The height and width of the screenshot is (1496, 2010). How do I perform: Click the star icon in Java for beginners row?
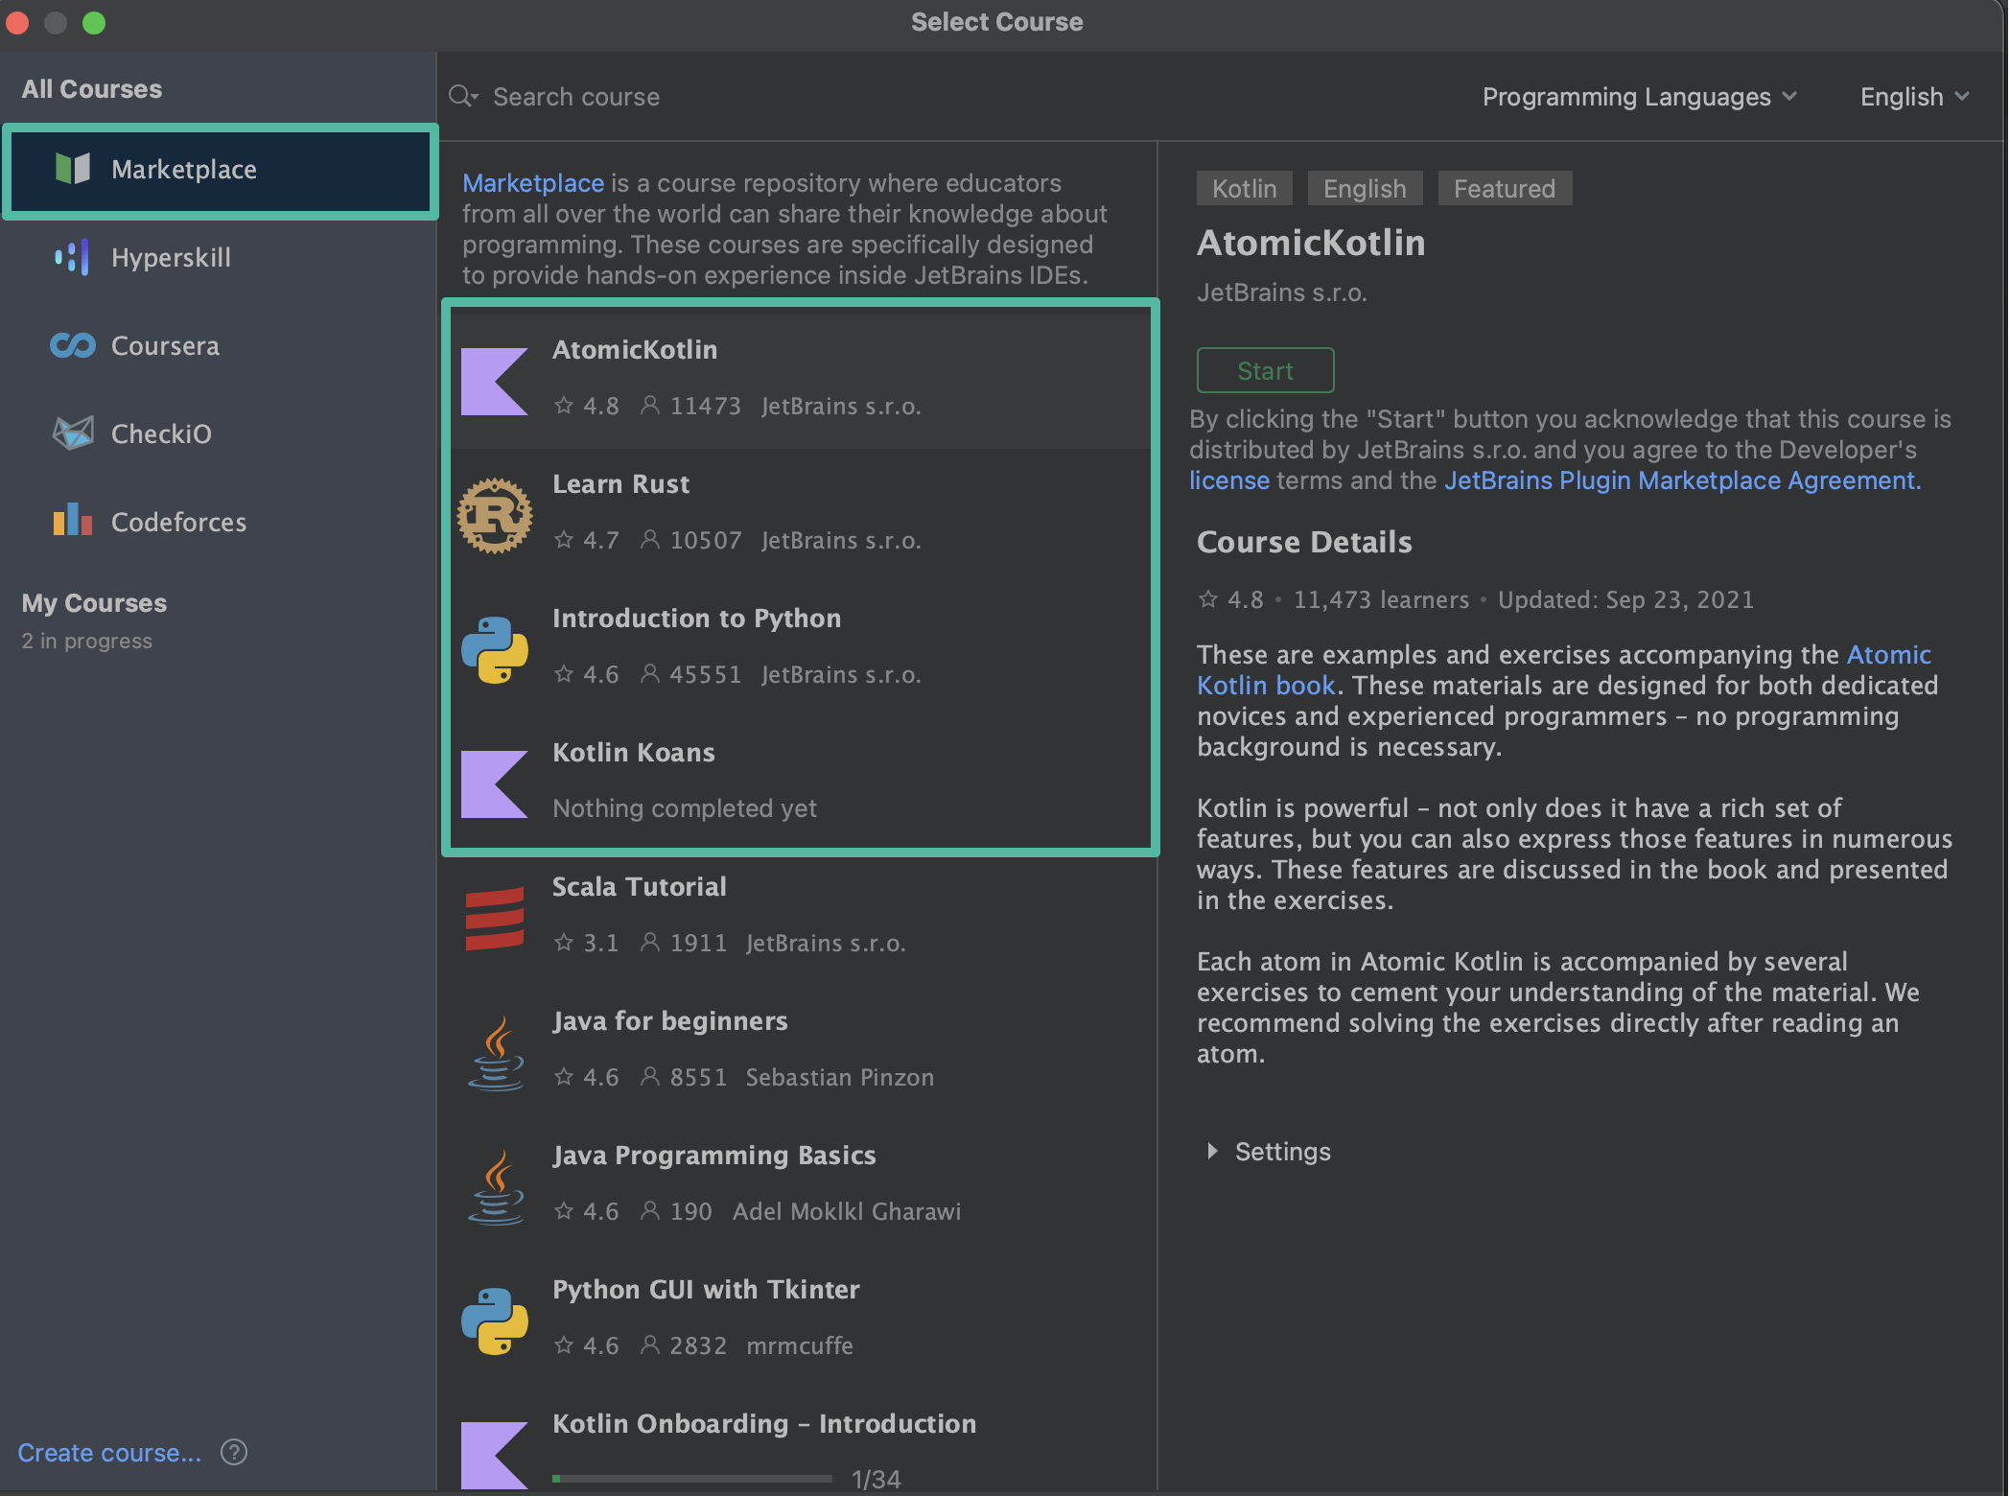tap(564, 1077)
